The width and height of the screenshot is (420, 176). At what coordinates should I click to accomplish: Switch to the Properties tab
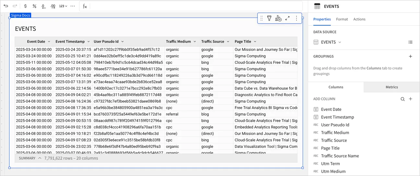(x=322, y=19)
